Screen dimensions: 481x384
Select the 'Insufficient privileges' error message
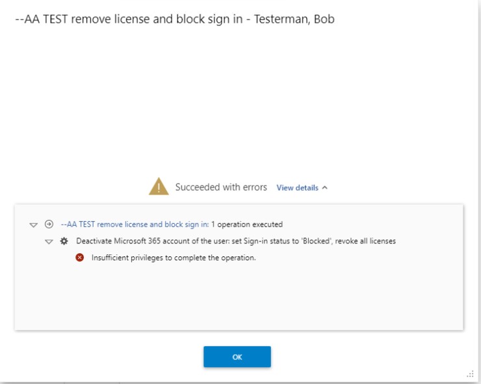(174, 258)
